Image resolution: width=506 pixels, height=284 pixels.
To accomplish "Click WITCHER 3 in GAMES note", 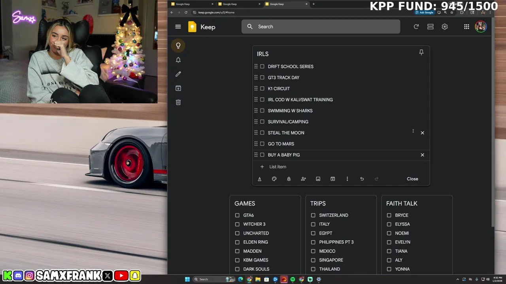I will coord(254,224).
